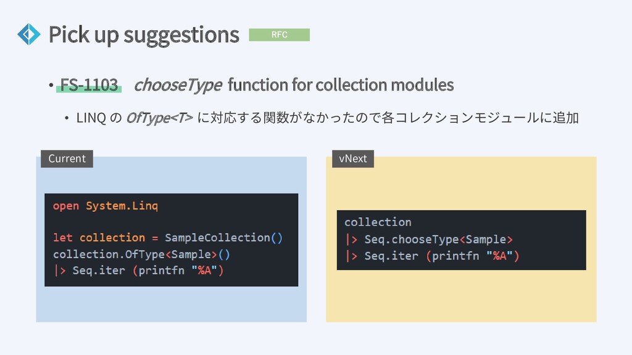Click the italic 'chooseType' text
Viewport: 632px width, 355px height.
point(178,85)
